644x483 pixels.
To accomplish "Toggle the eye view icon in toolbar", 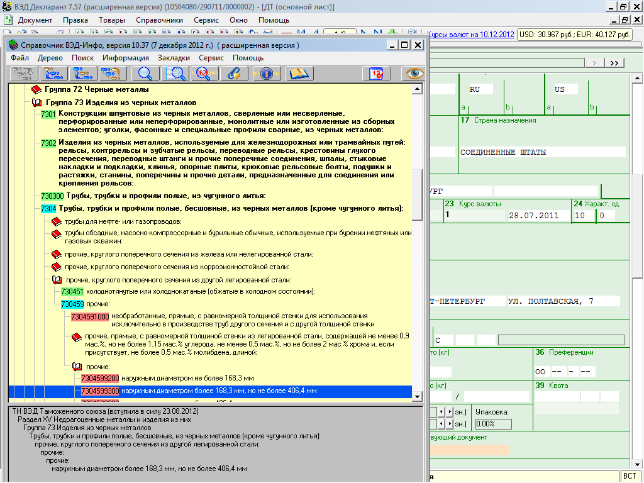I will [x=414, y=74].
